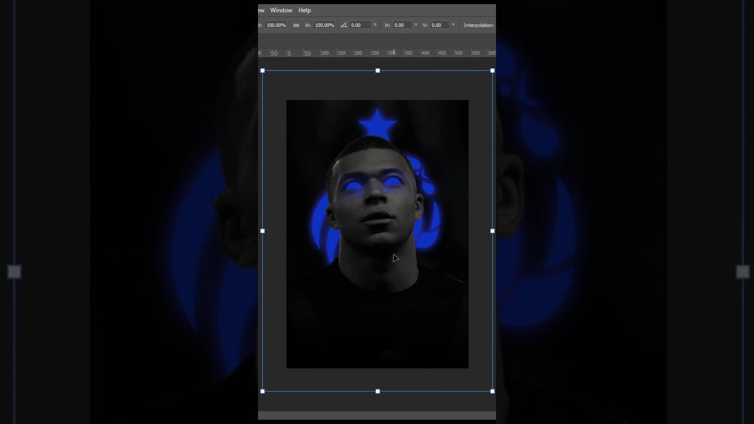Viewport: 754px width, 424px height.
Task: Click the horizontal ruler at the 300 mark
Action: click(x=392, y=53)
